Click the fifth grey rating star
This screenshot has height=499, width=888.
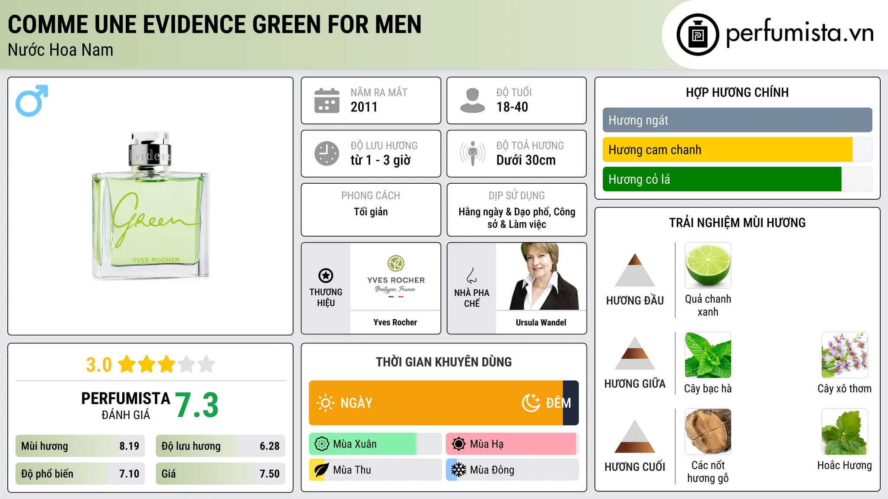(x=206, y=364)
